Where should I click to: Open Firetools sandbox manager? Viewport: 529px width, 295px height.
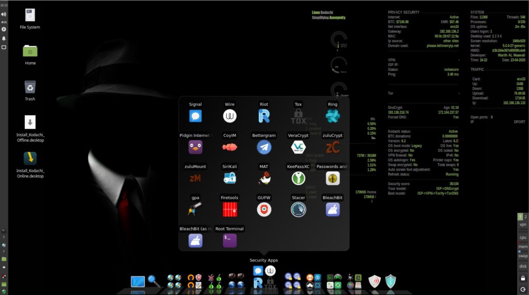point(229,209)
